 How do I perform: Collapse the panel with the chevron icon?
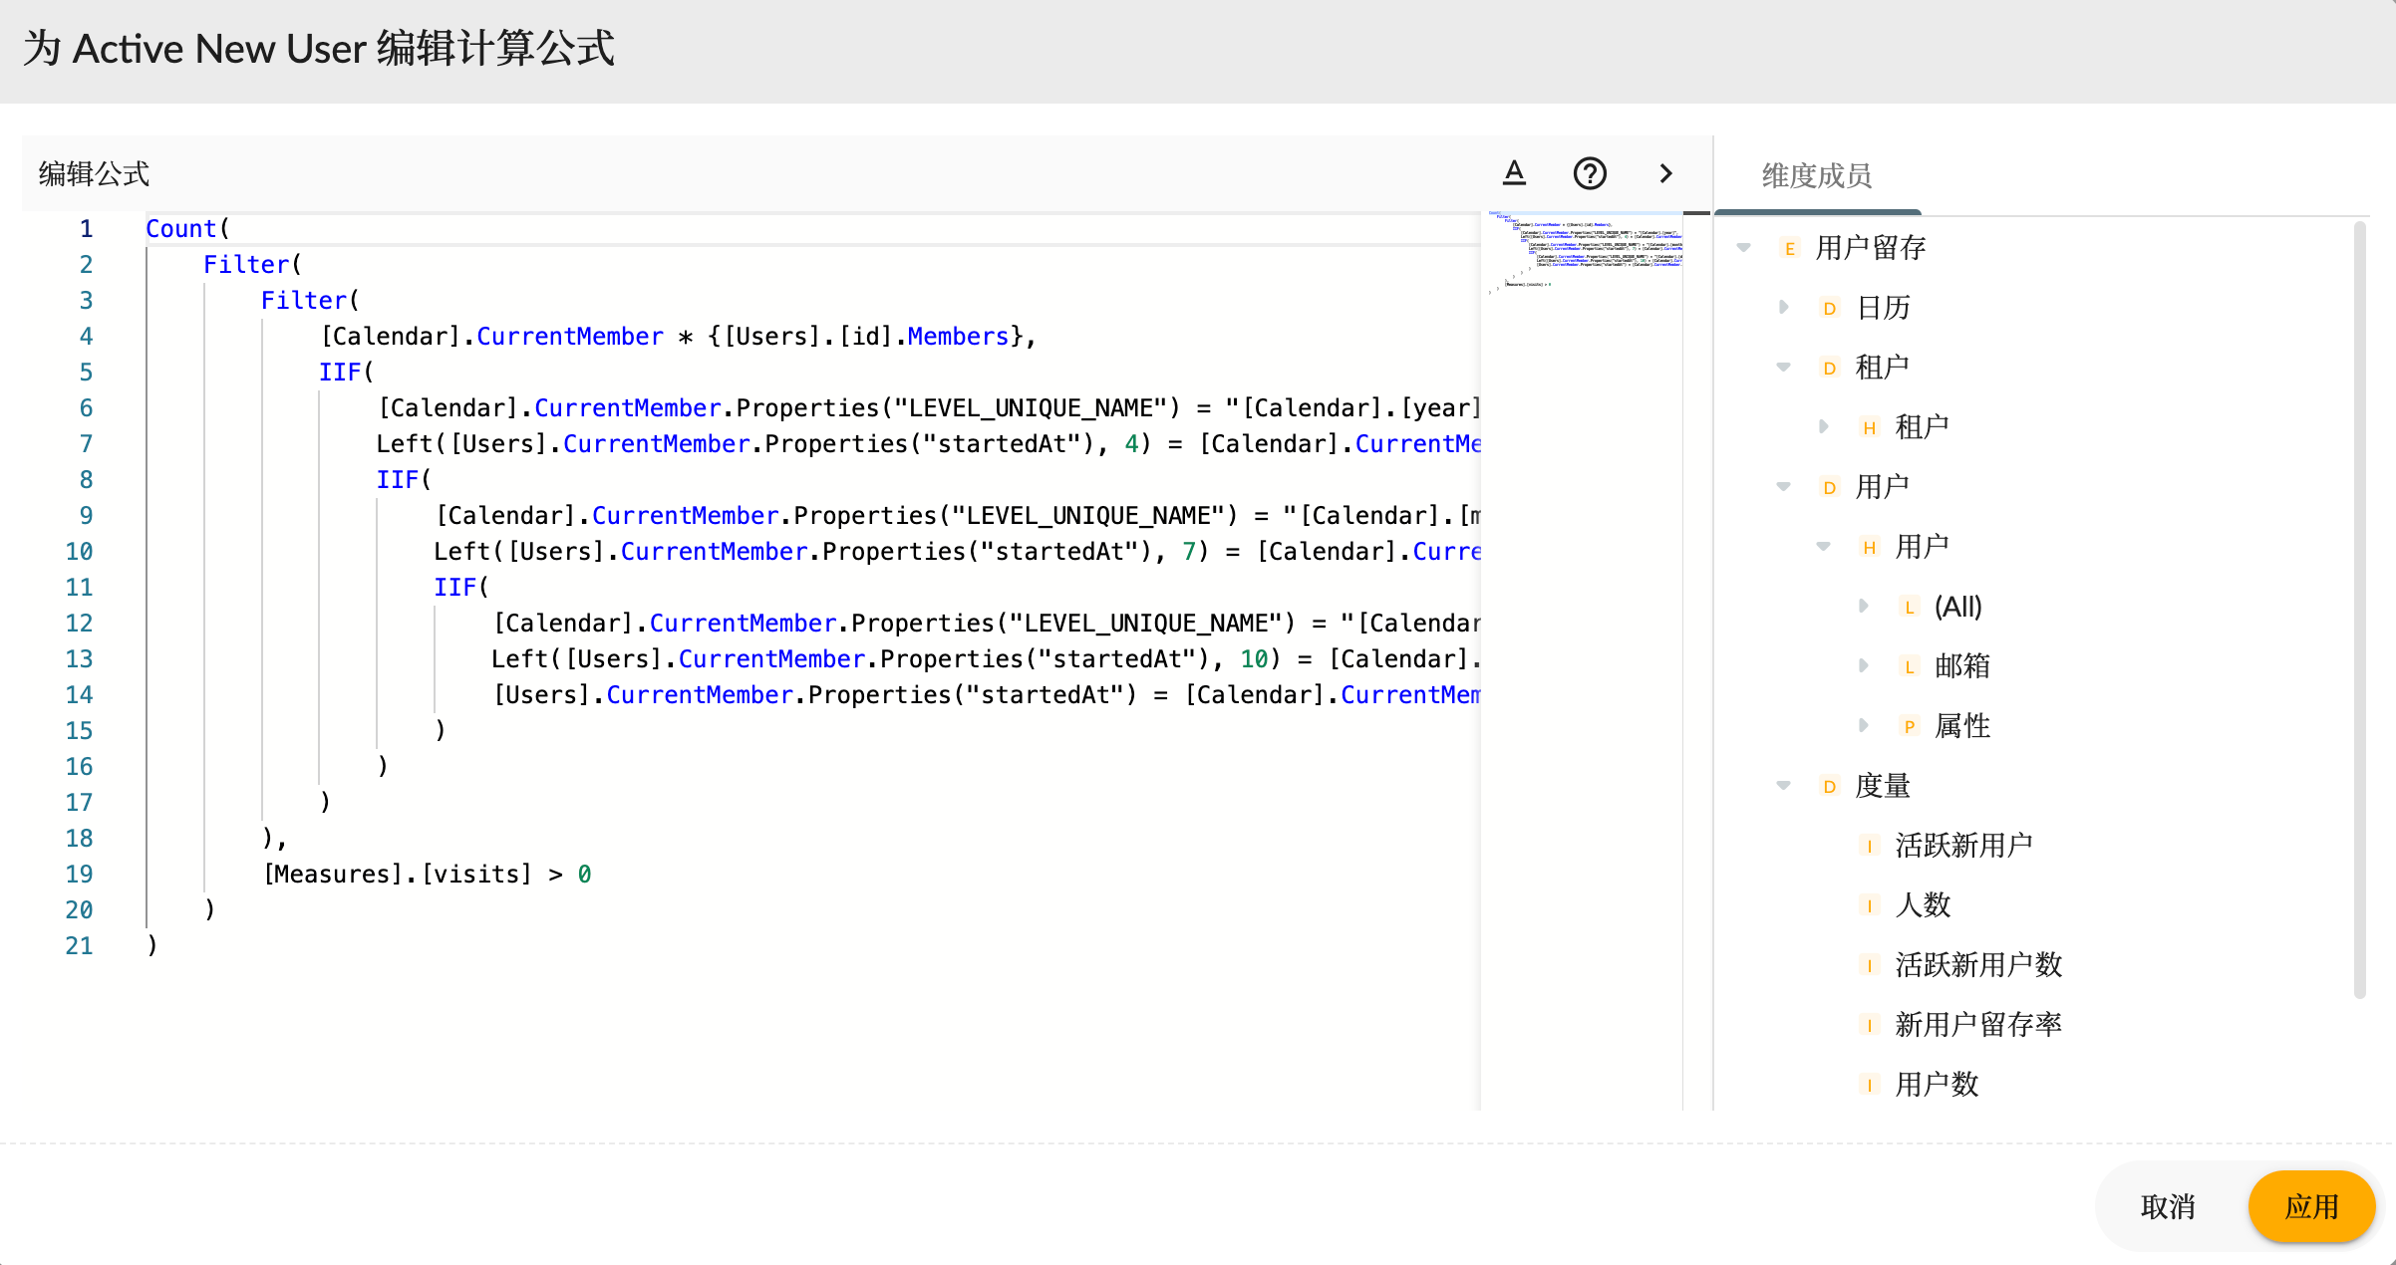[x=1665, y=172]
